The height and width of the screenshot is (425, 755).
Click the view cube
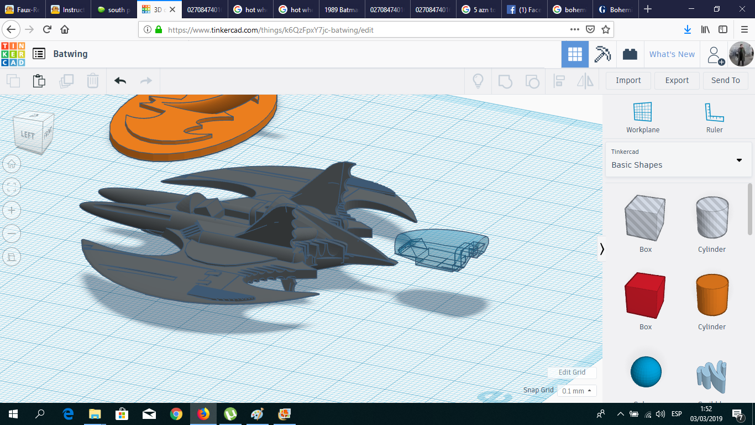coord(34,132)
